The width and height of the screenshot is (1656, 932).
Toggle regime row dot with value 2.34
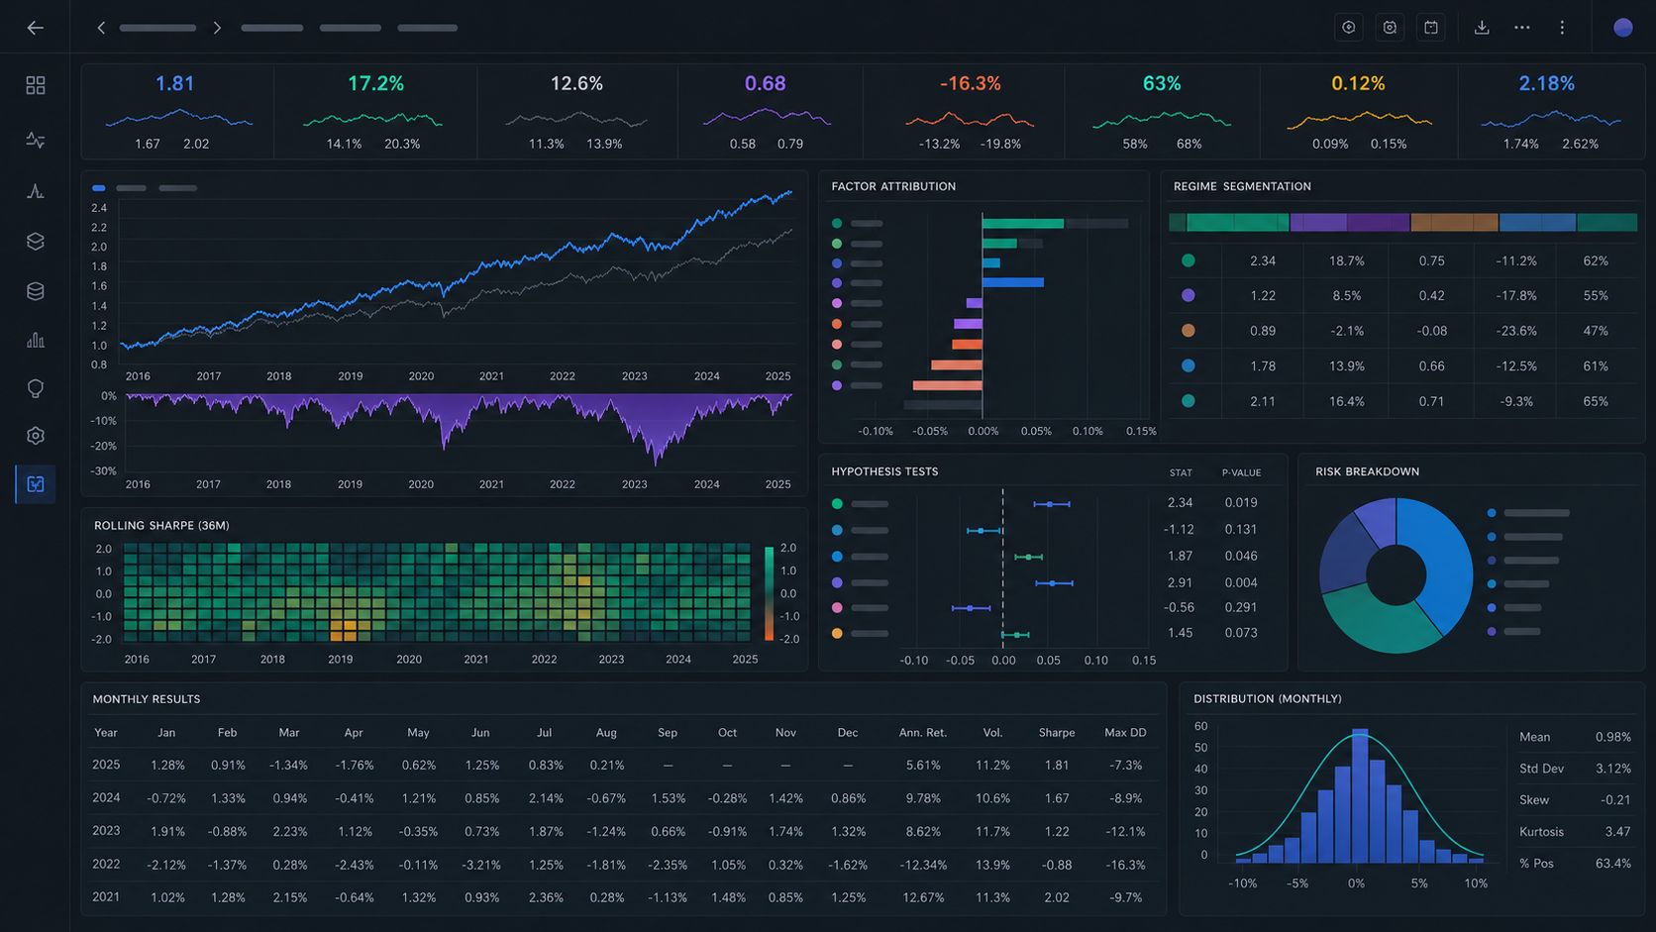[1188, 260]
